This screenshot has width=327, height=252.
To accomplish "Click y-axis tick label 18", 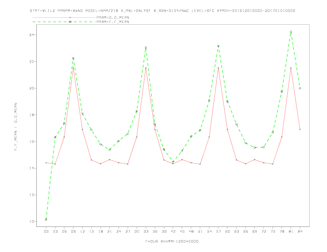I will 31,115.
